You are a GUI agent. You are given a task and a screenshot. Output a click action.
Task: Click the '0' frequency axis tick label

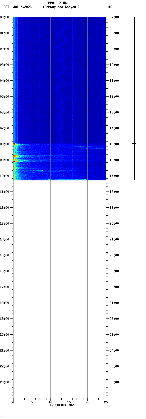[13, 402]
